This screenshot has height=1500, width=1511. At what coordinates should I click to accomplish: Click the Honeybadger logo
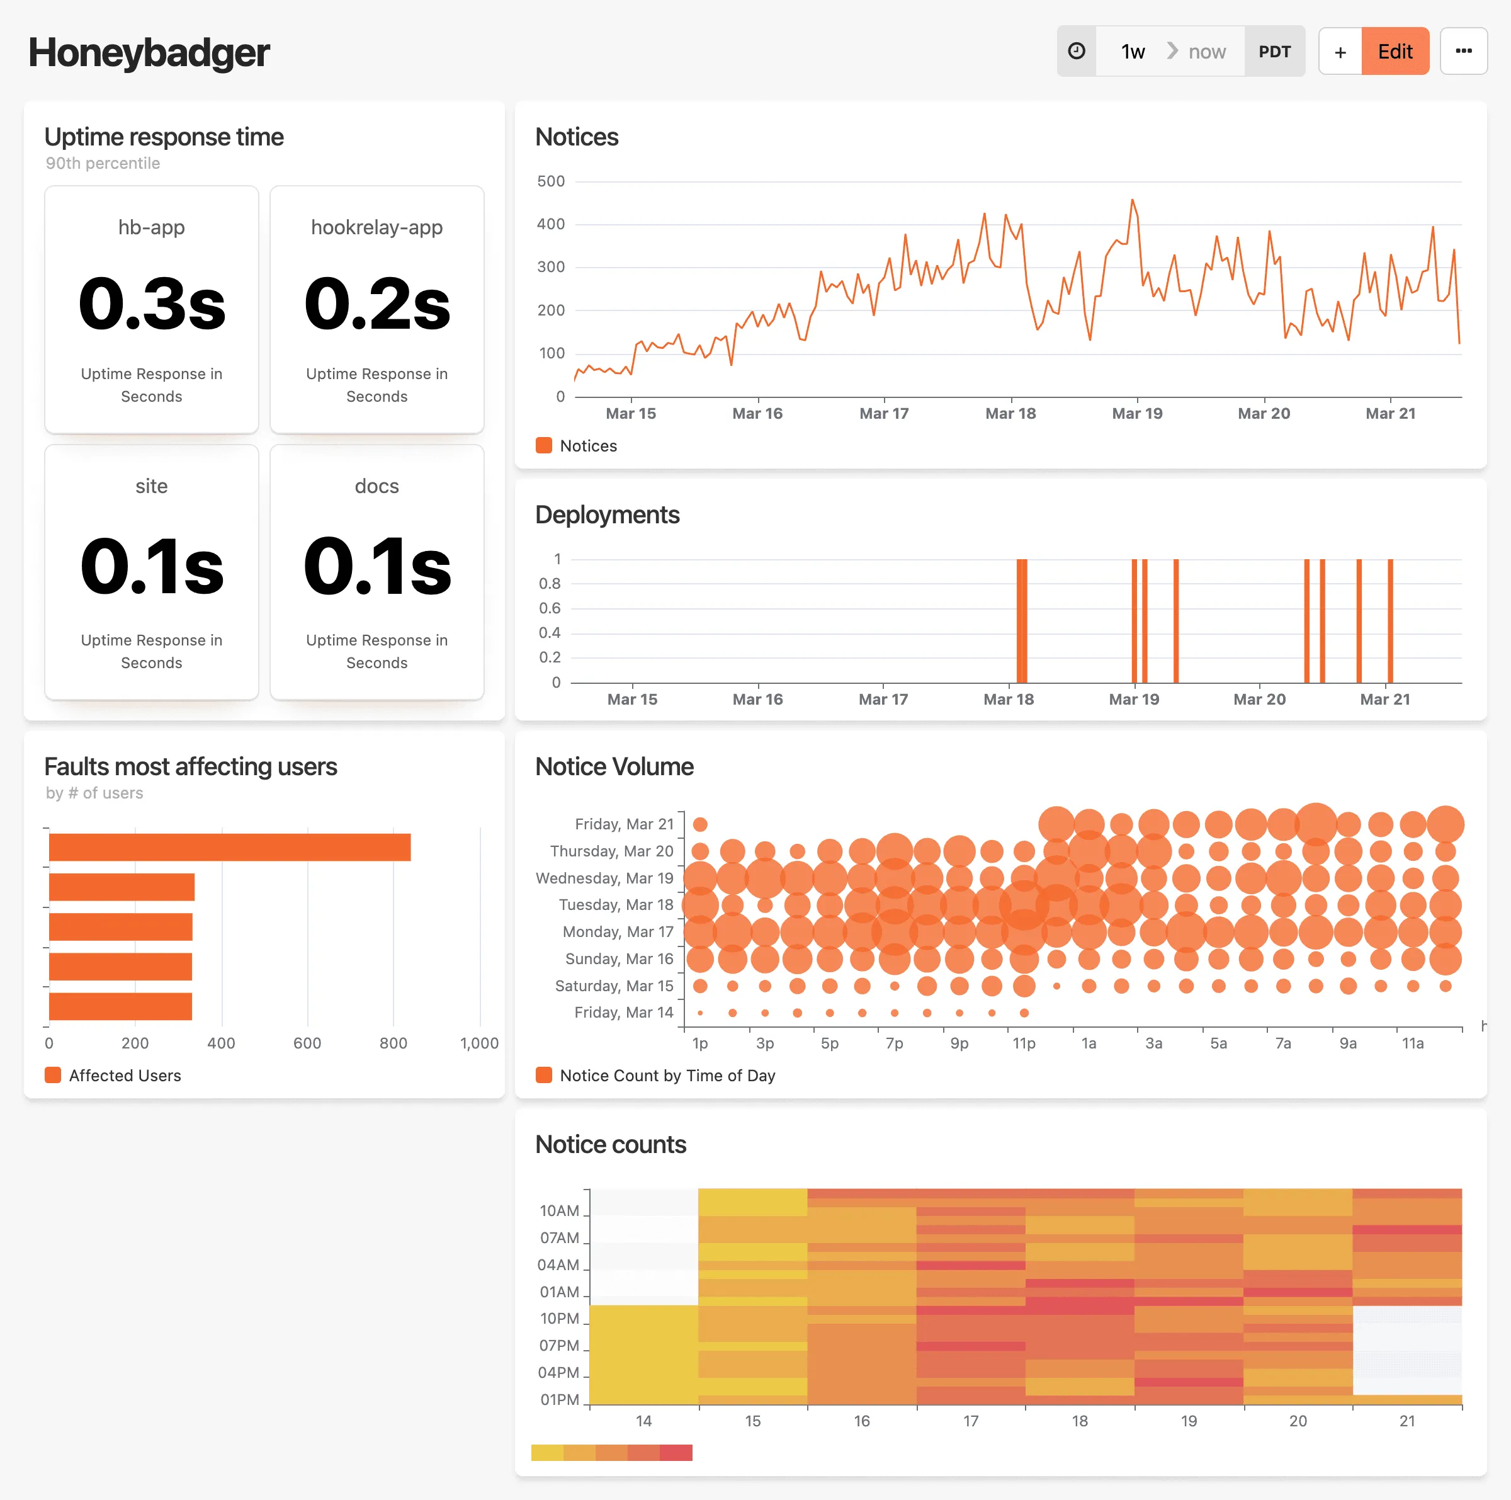149,52
